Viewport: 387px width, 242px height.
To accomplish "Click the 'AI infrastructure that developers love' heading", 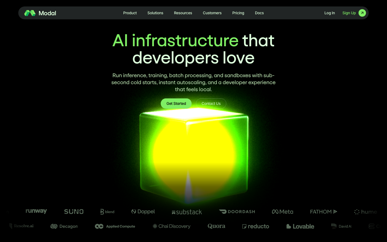I will pyautogui.click(x=193, y=49).
